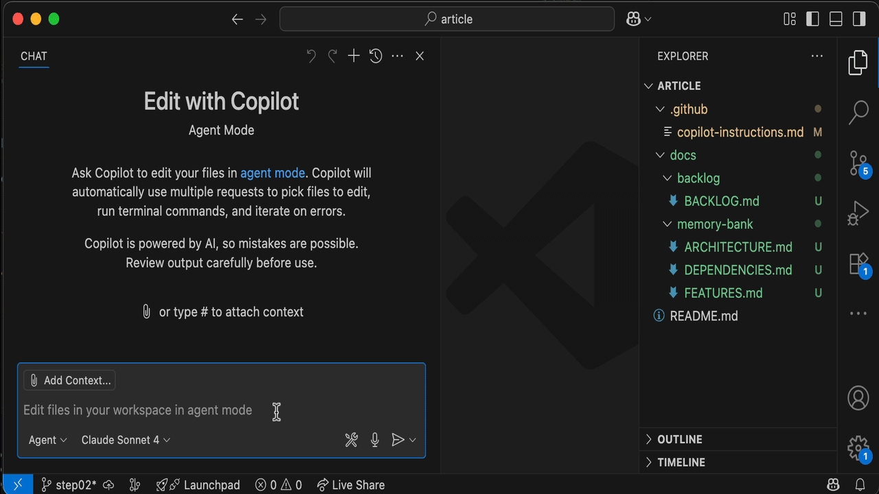Open the Claude Sonnet 4 model picker
Screen dimensions: 879x494
(126, 440)
